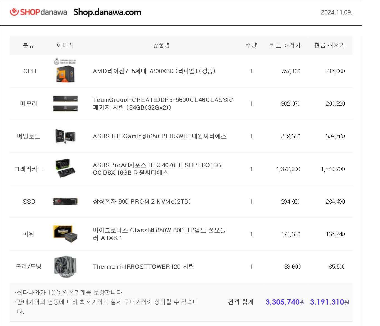This screenshot has height=326, width=380.
Task: Click the 수량 column header
Action: (x=251, y=45)
